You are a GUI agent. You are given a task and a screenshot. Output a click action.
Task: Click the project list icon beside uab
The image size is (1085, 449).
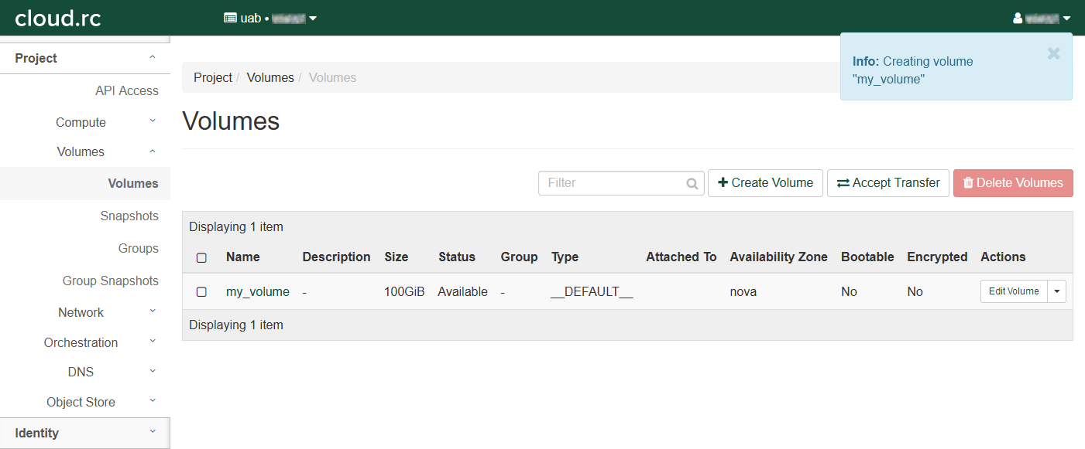[230, 19]
